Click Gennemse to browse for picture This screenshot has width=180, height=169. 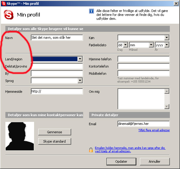tap(54, 132)
